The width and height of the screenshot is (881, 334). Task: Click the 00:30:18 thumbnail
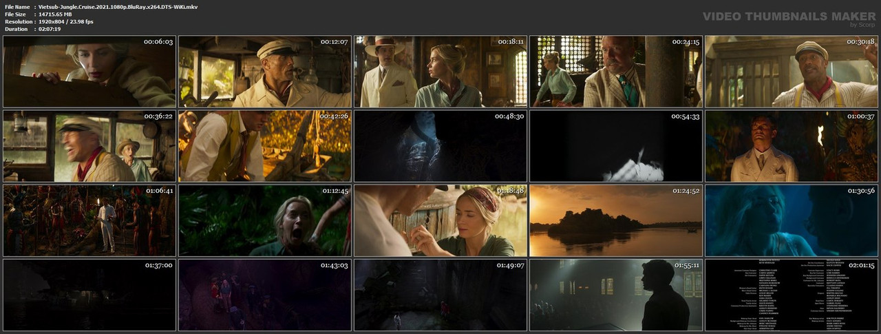pos(792,72)
